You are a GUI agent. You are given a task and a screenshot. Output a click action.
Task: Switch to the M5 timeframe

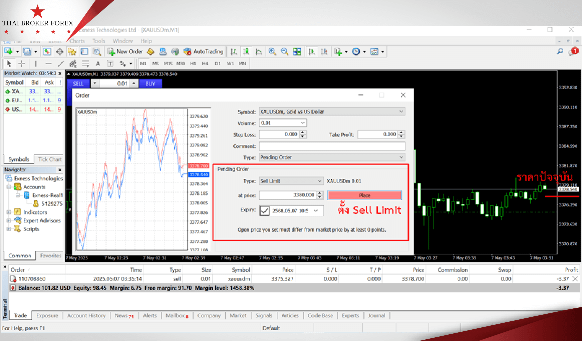coord(156,63)
